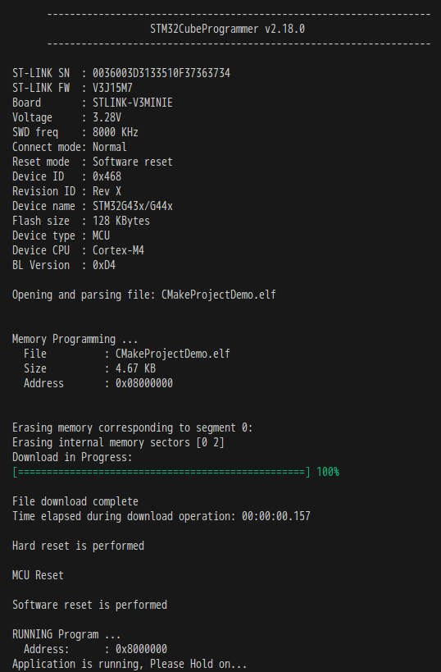
Task: Click the BL Version 0xD4 value
Action: (x=104, y=265)
